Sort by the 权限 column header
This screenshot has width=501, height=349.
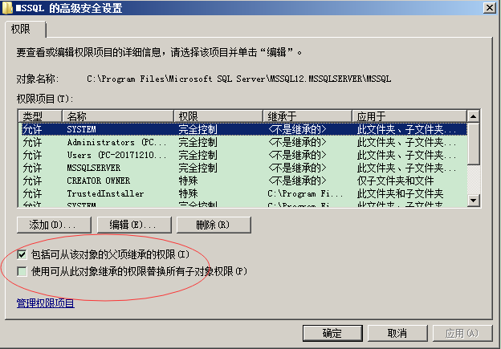[218, 116]
